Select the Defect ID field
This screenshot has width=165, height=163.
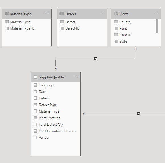[82, 28]
